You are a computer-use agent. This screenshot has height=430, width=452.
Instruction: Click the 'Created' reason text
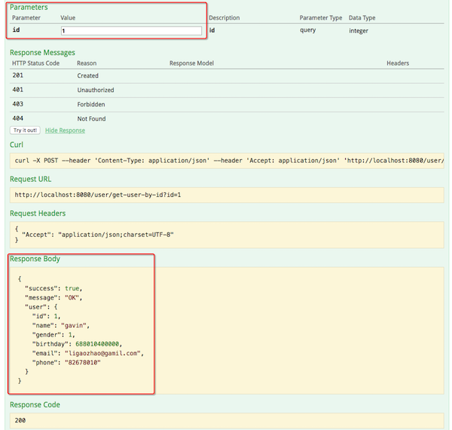87,75
